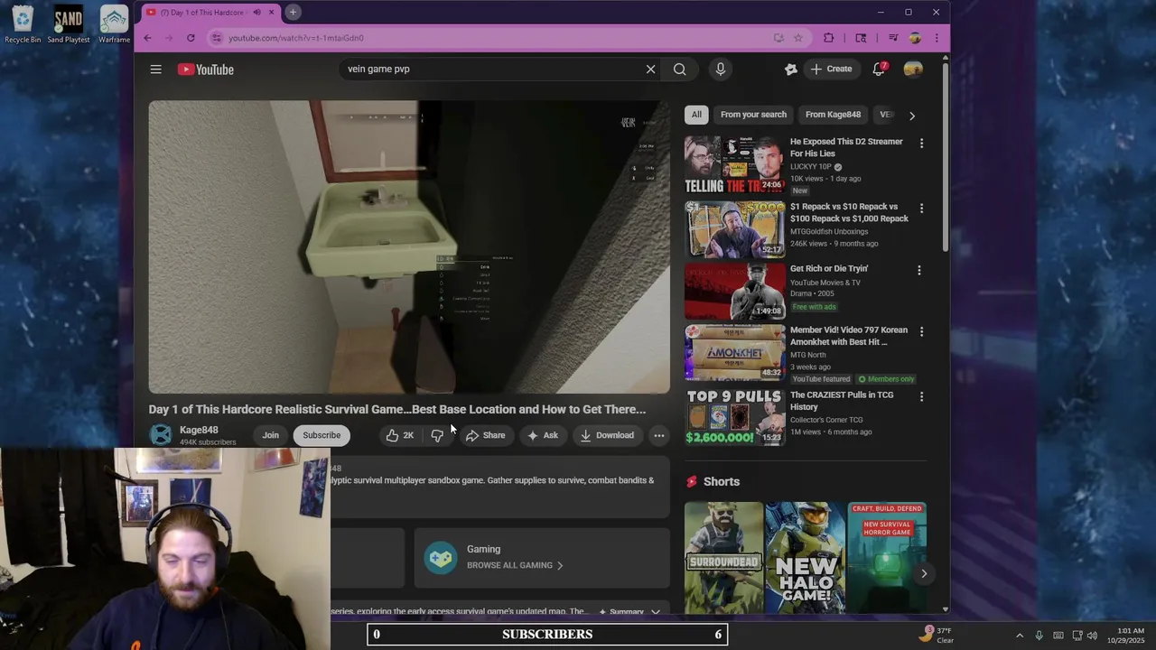1156x650 pixels.
Task: Open Recycle Bin on the desktop
Action: [x=23, y=24]
